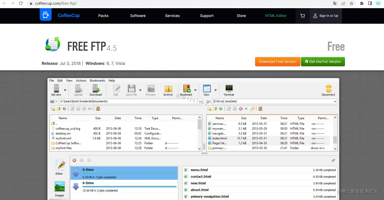
Task: Click the 2 jobs S-Drive progress bar
Action: pos(129,187)
